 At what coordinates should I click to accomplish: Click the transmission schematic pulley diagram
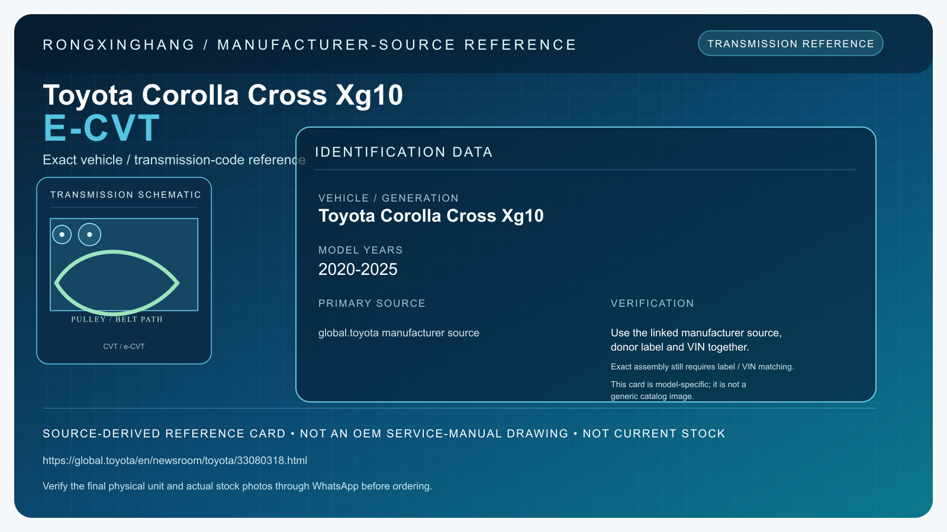pos(124,264)
